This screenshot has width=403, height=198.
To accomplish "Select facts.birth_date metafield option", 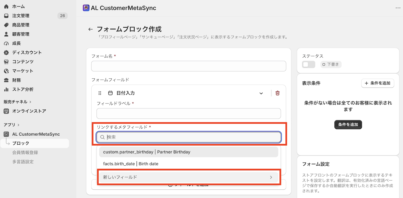I will coord(189,164).
